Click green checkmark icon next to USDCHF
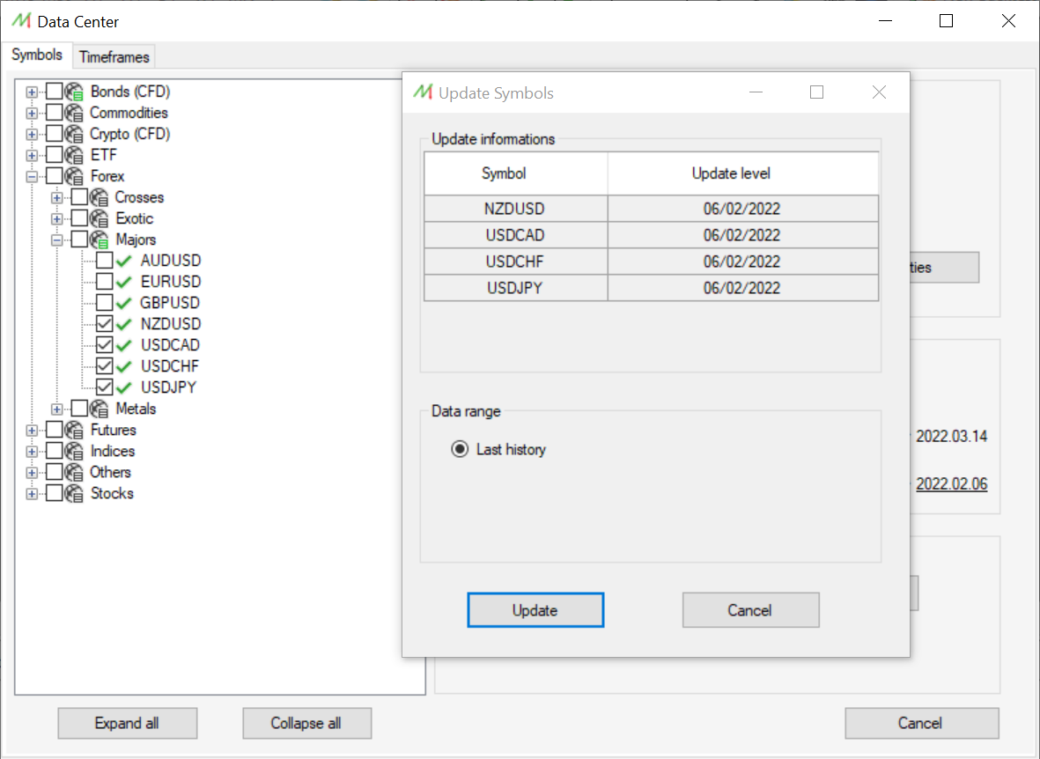Screen dimensions: 1040x759 (124, 366)
